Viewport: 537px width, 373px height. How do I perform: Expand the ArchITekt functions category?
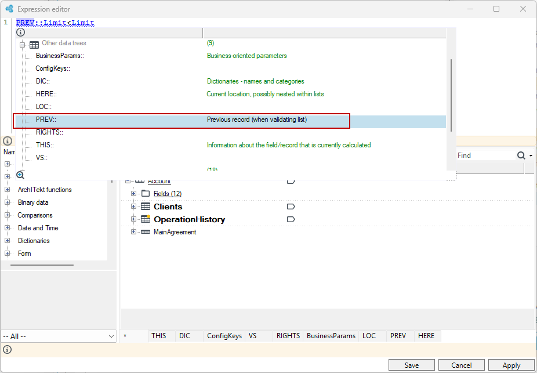tap(7, 190)
